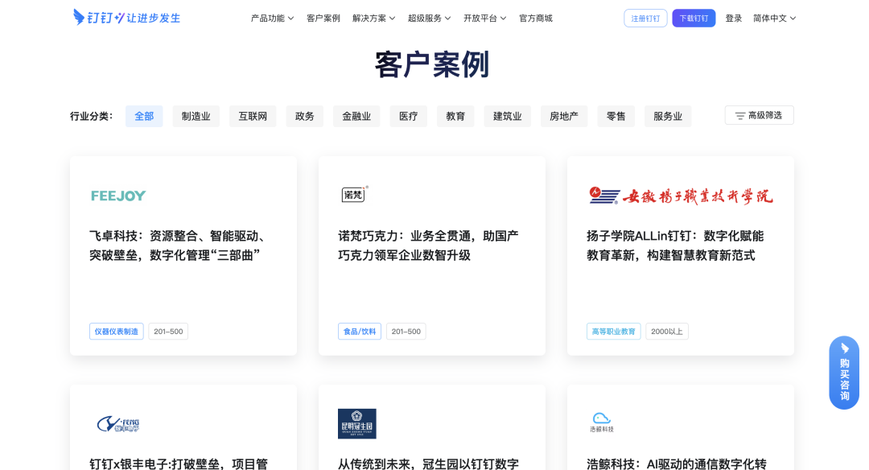Open the 扬子学院ALLin钉钉 case title

coord(676,245)
